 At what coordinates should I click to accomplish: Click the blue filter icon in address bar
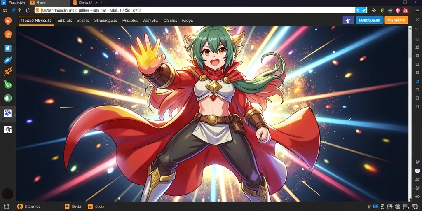point(358,10)
